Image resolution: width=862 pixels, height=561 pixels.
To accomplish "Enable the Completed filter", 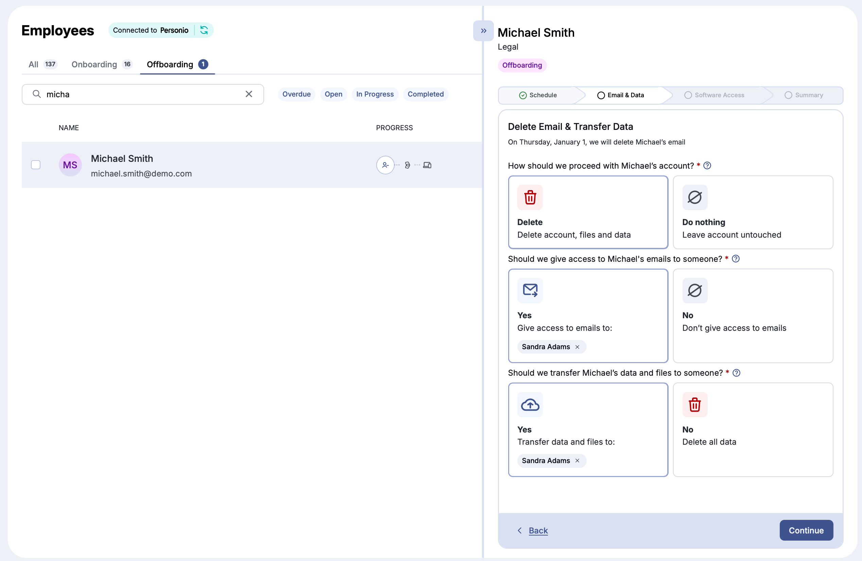I will pyautogui.click(x=426, y=94).
